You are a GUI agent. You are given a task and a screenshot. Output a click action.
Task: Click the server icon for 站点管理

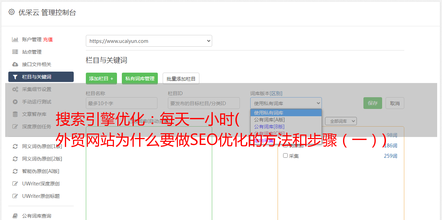(15, 52)
